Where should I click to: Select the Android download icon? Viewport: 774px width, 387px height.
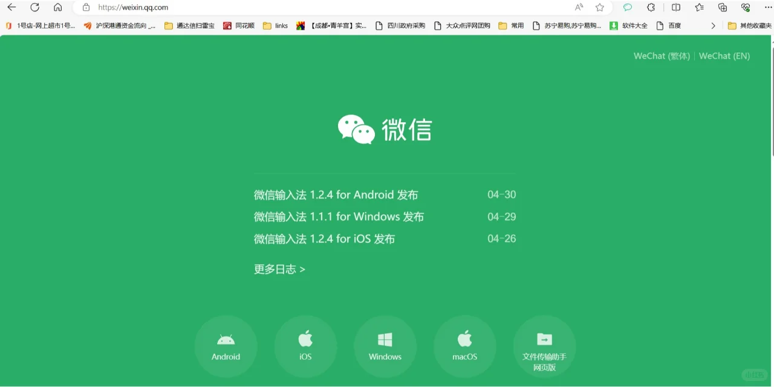pos(226,346)
